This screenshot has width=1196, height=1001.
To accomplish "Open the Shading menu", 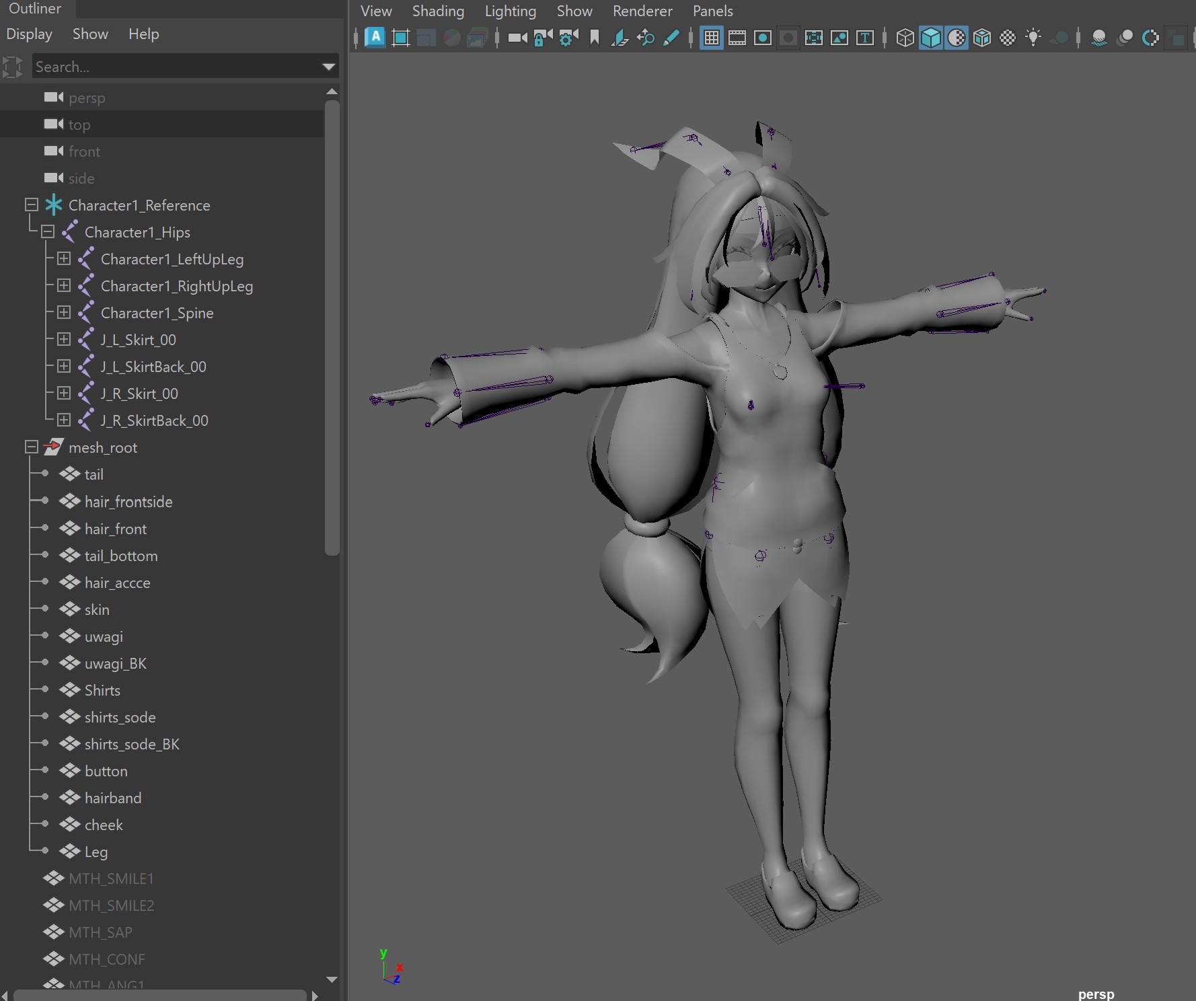I will 438,11.
